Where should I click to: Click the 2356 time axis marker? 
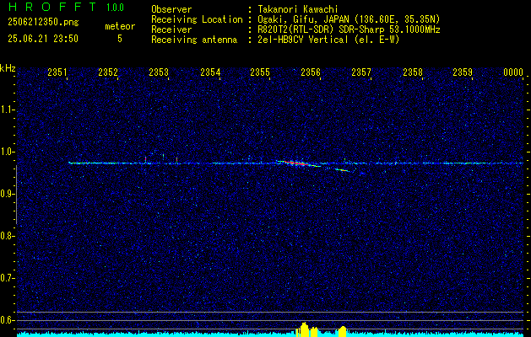pyautogui.click(x=311, y=72)
